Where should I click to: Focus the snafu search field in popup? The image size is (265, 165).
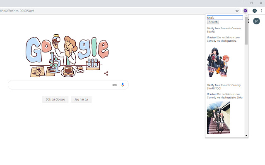pos(225,18)
